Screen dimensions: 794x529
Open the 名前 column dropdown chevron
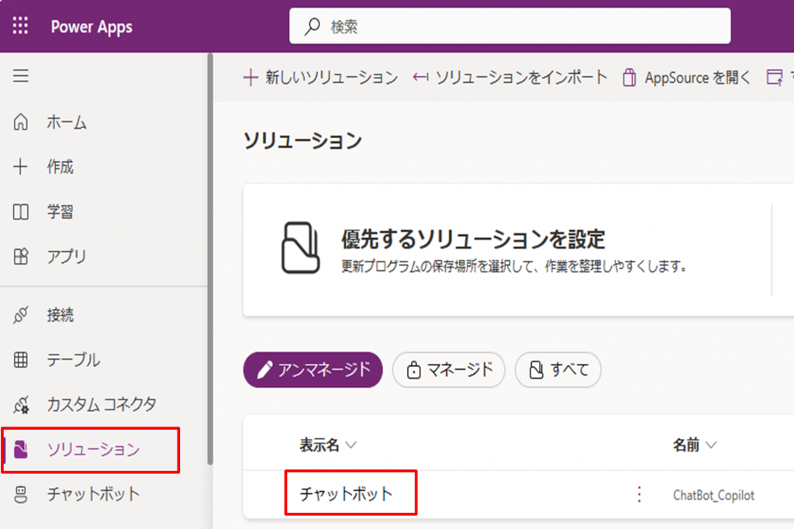click(711, 445)
